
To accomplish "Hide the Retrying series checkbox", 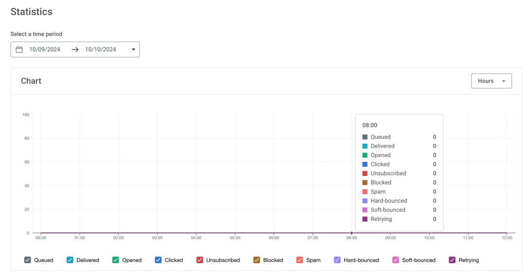I will pos(452,260).
